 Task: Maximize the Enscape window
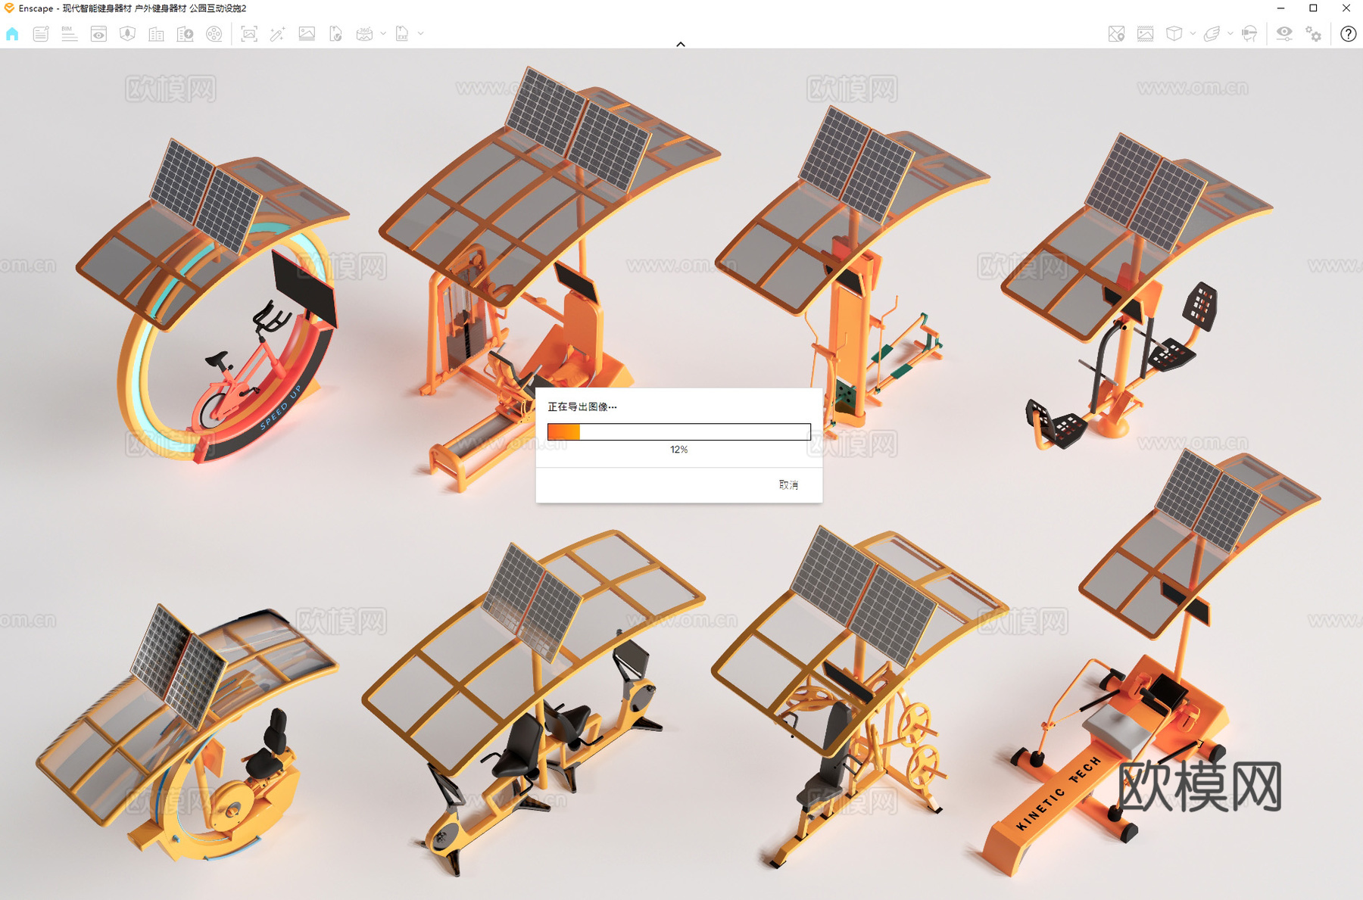[1313, 8]
